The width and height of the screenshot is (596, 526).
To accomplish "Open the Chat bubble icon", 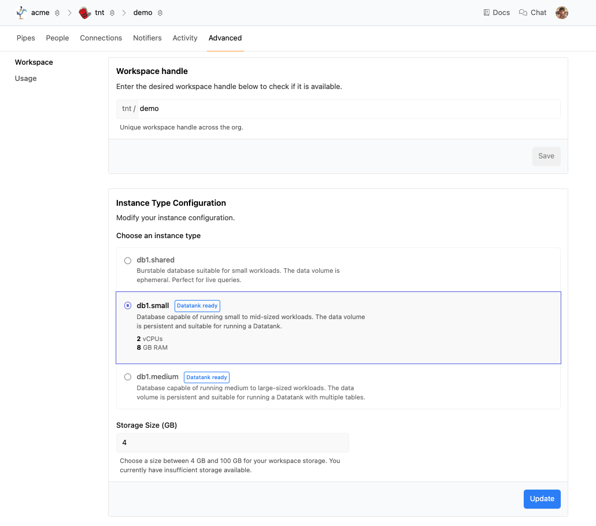I will pyautogui.click(x=523, y=13).
